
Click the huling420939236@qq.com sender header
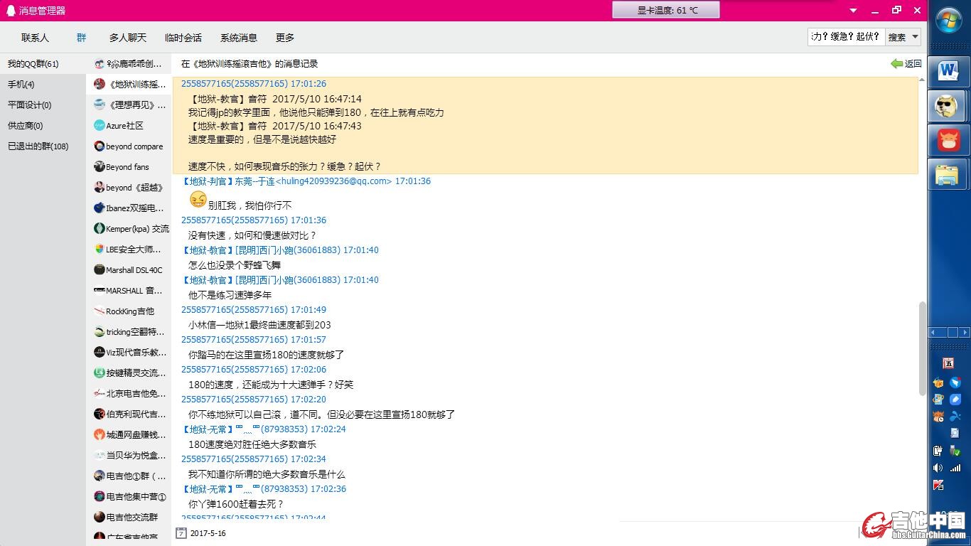(x=306, y=181)
